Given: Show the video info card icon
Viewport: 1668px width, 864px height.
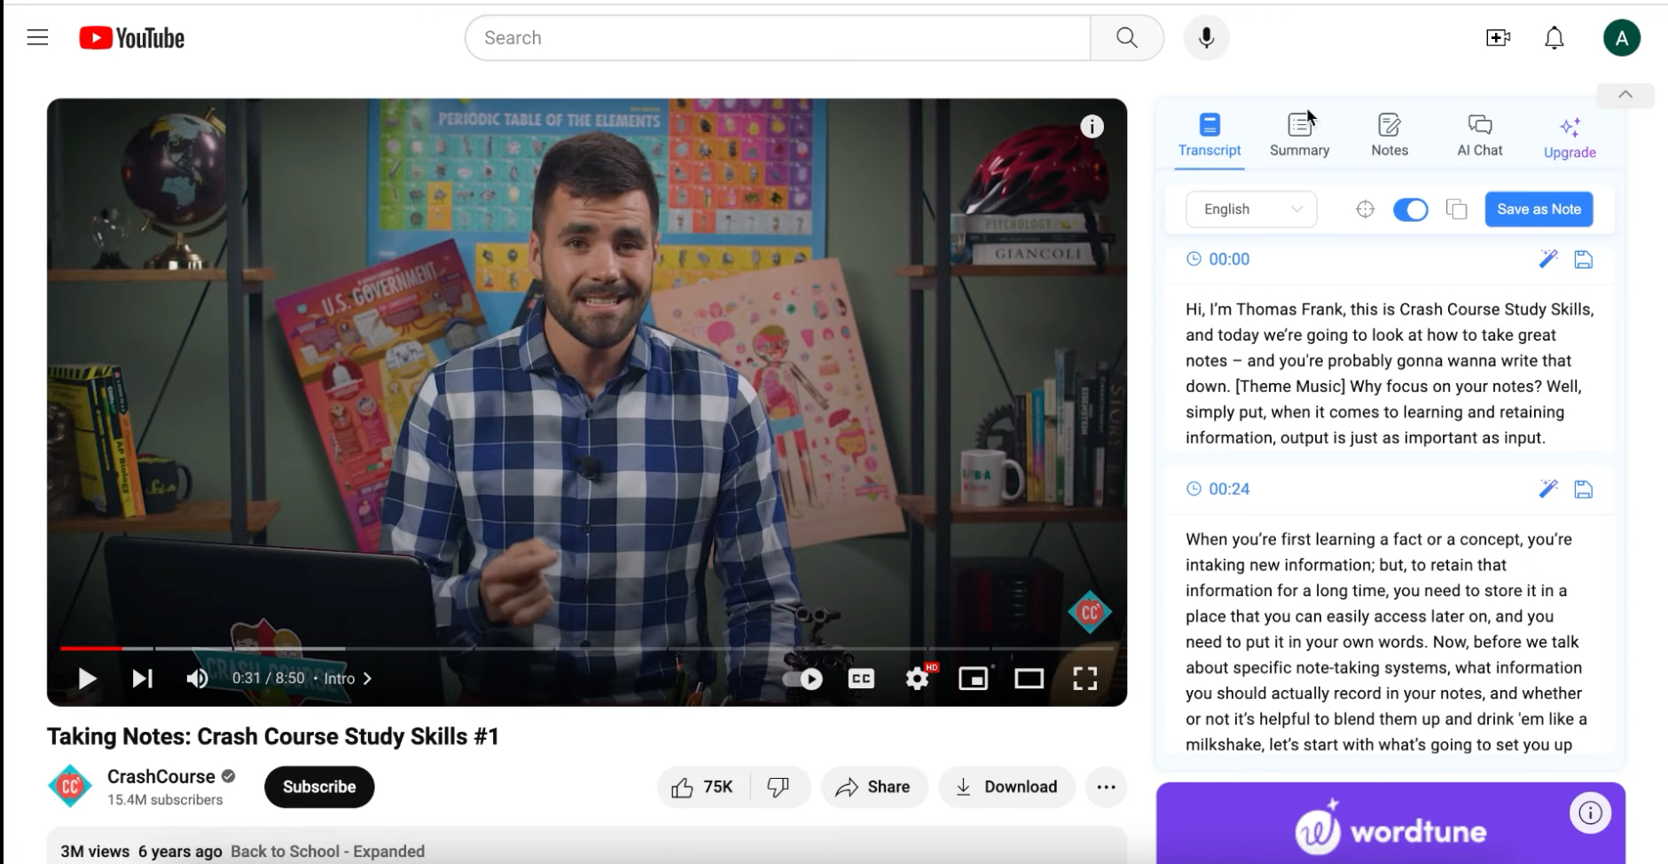Looking at the screenshot, I should tap(1092, 127).
